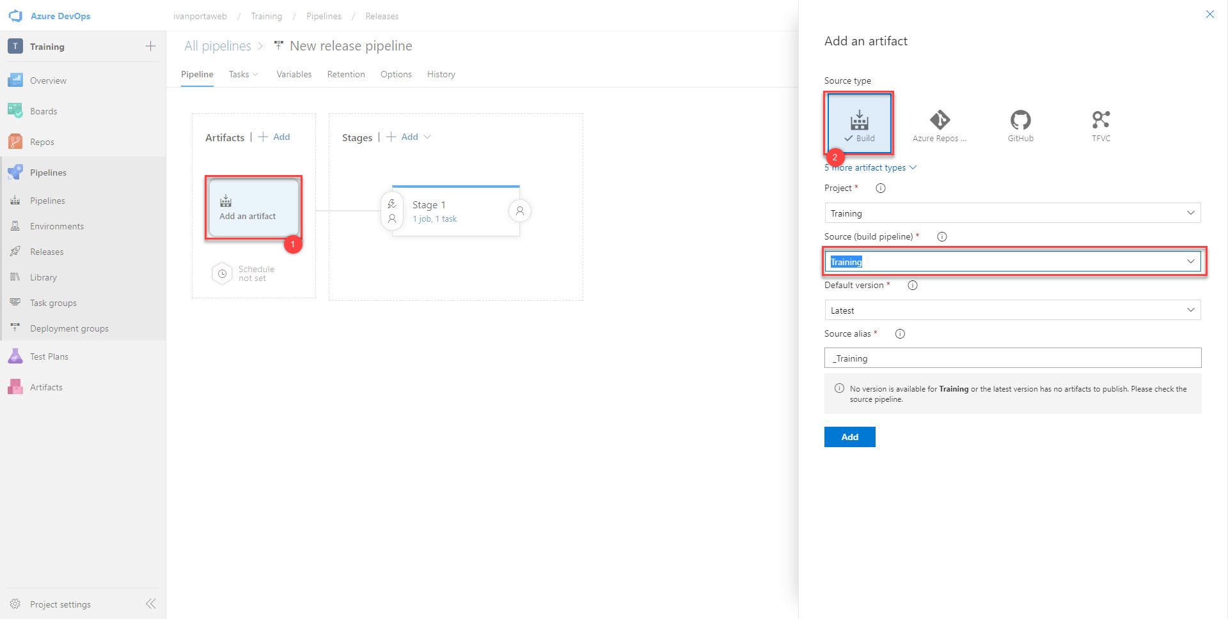Open the Releases page from the sidebar
This screenshot has width=1228, height=619.
[47, 251]
